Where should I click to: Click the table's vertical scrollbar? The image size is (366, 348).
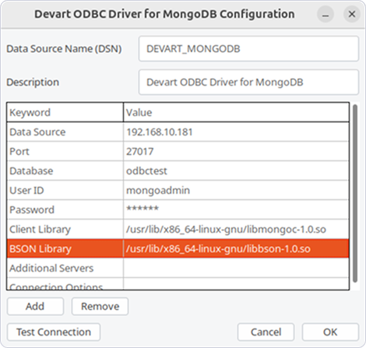(x=355, y=194)
